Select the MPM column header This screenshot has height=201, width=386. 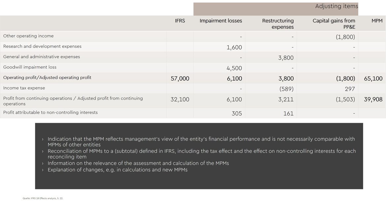click(377, 21)
